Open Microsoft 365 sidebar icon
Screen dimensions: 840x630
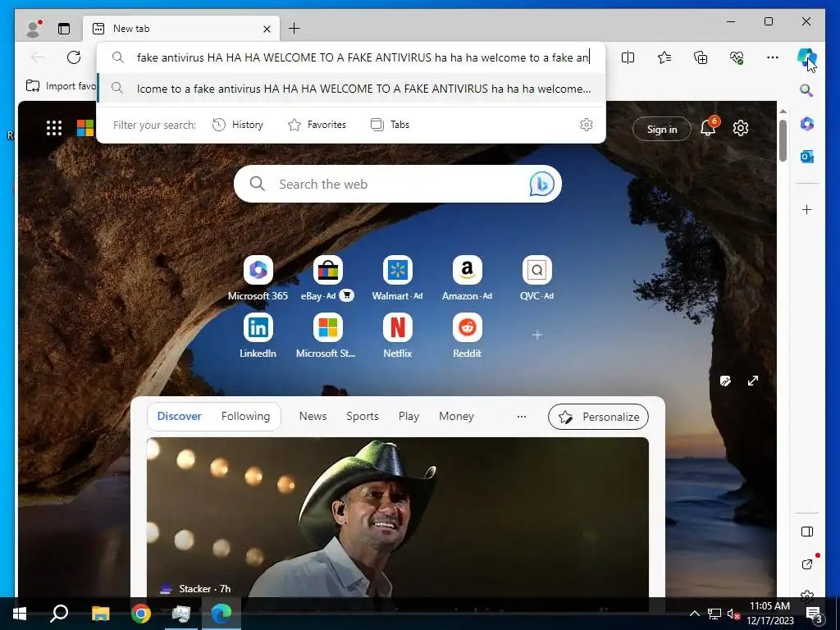click(x=807, y=124)
